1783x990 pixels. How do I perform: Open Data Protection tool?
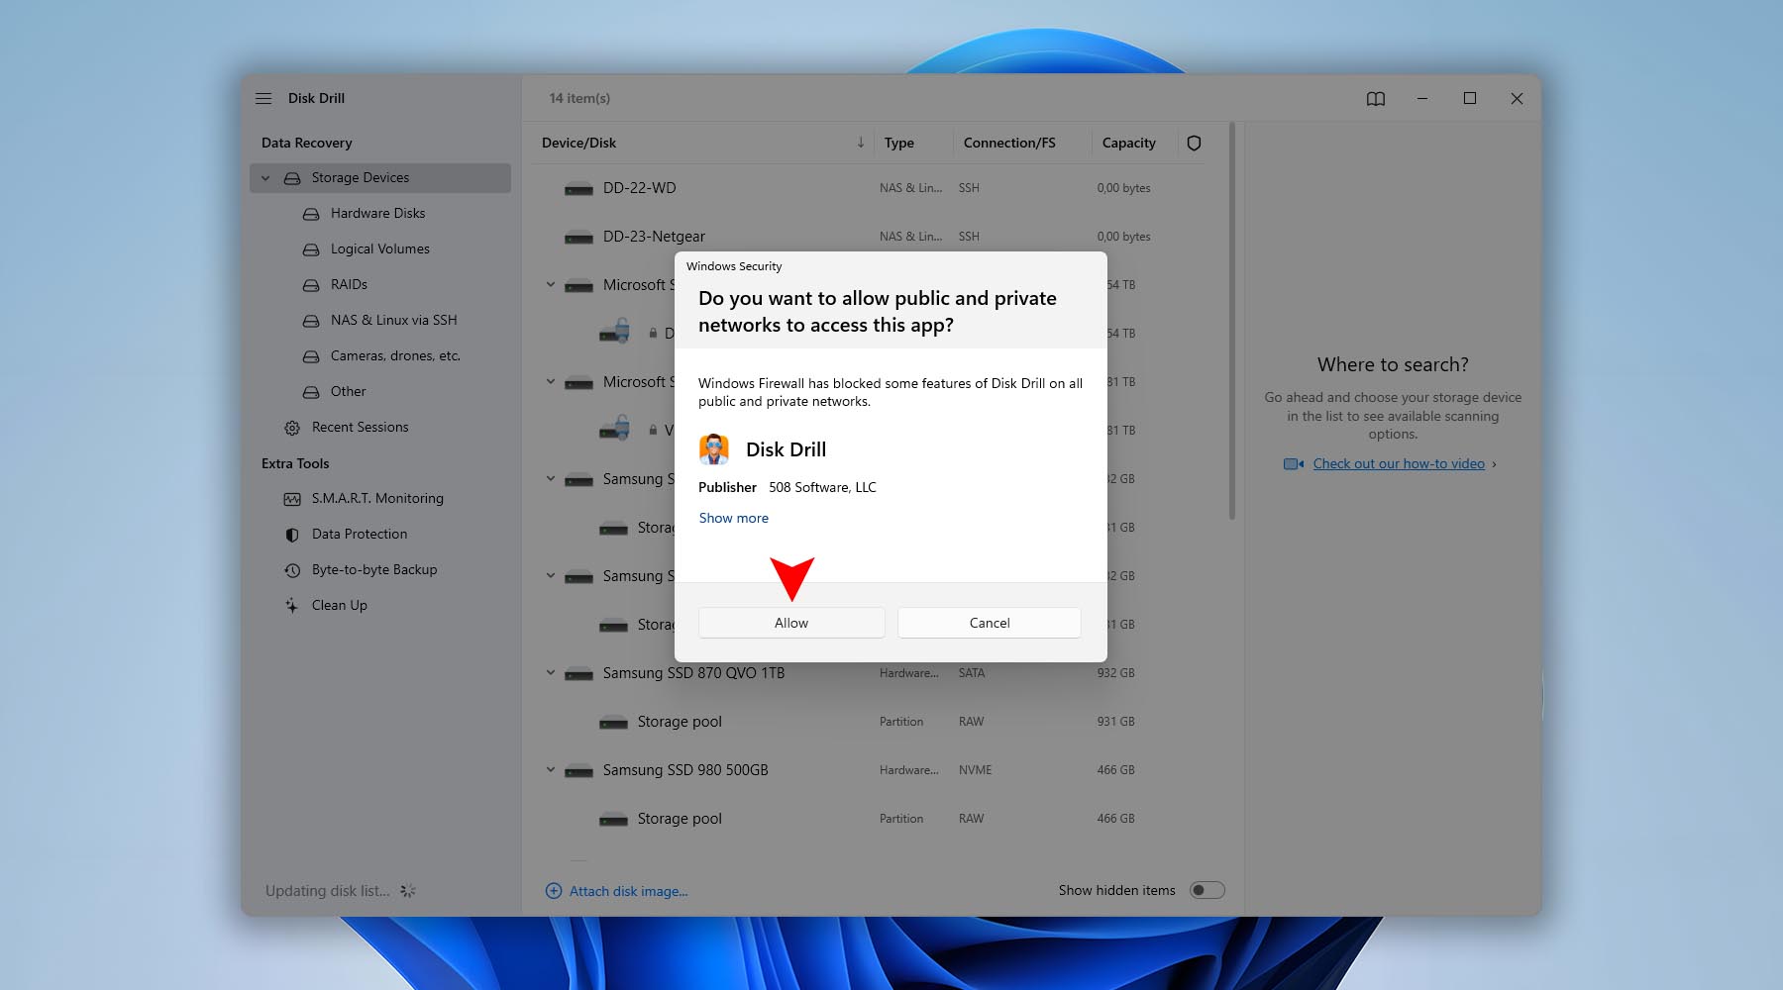[360, 535]
